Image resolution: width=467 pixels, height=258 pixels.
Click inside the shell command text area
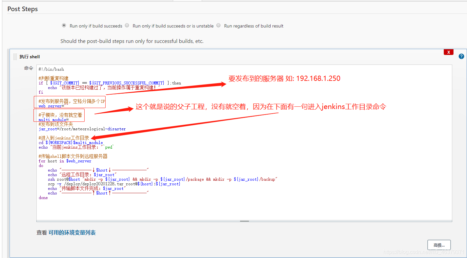tap(244, 142)
